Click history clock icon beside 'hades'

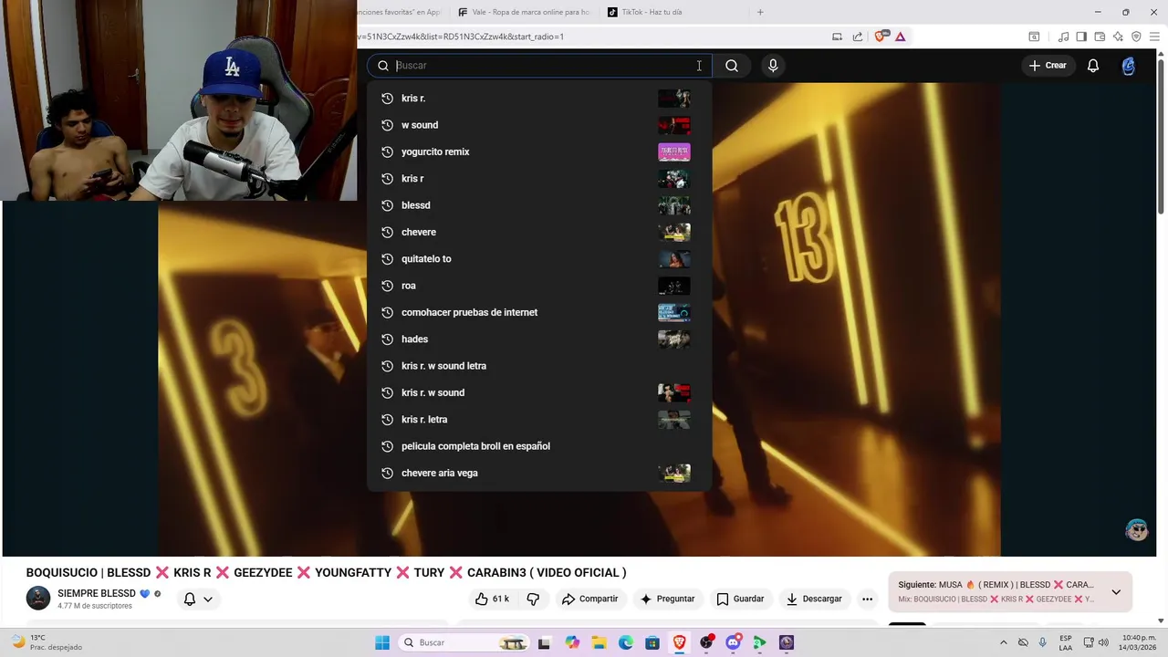[x=387, y=339]
